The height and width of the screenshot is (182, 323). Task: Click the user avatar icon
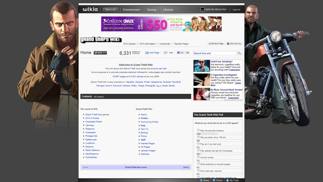202,10
